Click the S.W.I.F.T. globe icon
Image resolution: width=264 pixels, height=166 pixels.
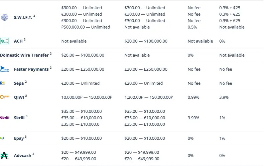tap(5, 17)
